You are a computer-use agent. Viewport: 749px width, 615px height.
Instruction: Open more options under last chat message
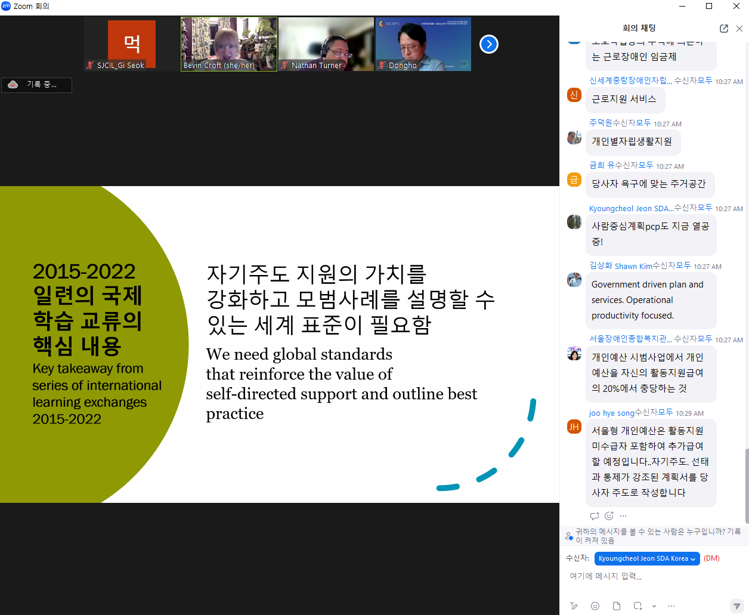(623, 516)
